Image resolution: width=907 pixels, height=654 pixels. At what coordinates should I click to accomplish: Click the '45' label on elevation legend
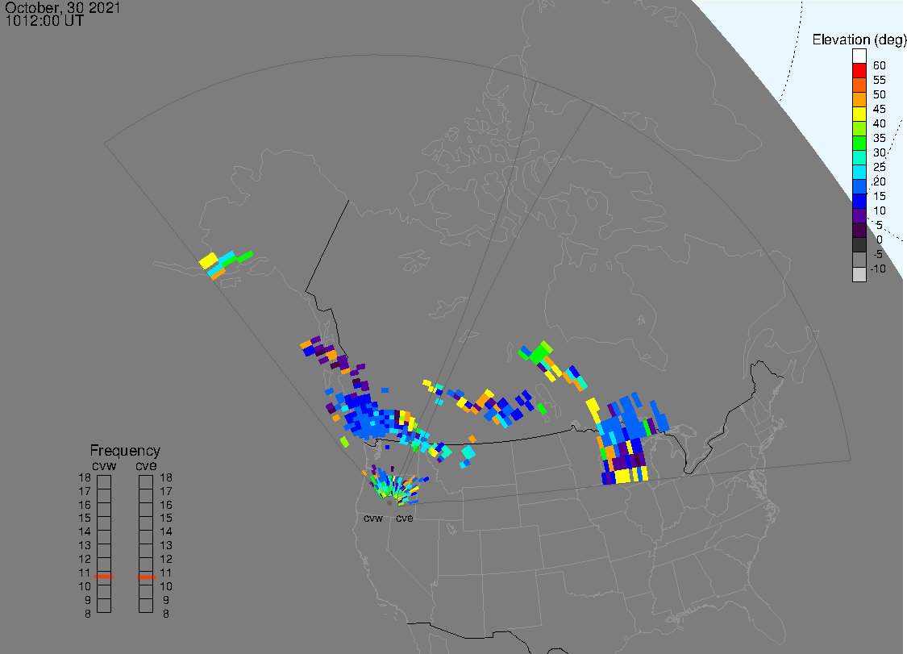[x=880, y=109]
